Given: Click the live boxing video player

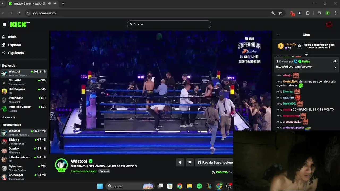Looking at the screenshot, I should pyautogui.click(x=161, y=92).
